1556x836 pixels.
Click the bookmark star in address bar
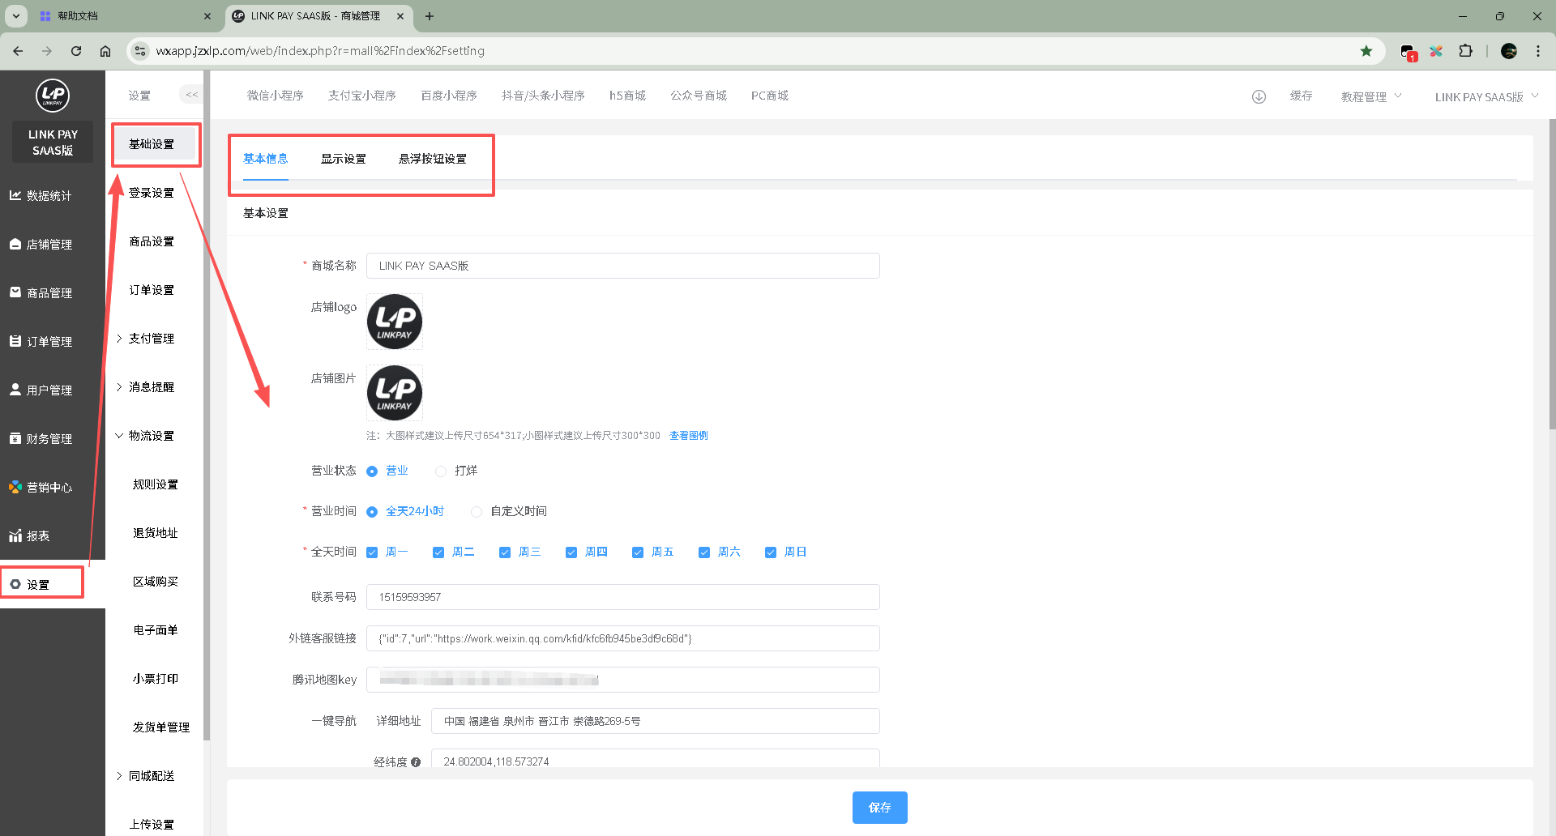coord(1366,51)
